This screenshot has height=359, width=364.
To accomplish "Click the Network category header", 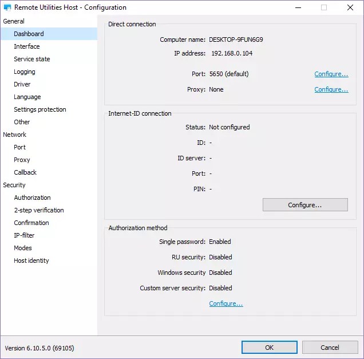I will (15, 135).
